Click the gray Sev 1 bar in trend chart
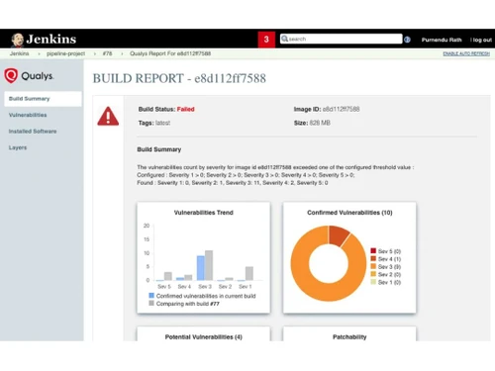Viewport: 495px width, 371px height. (x=249, y=273)
